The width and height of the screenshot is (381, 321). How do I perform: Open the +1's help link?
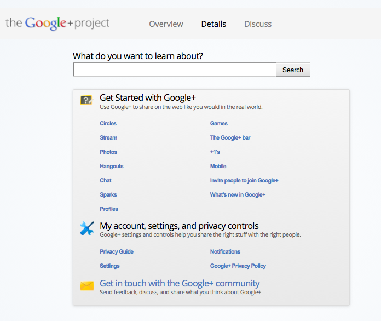click(215, 152)
